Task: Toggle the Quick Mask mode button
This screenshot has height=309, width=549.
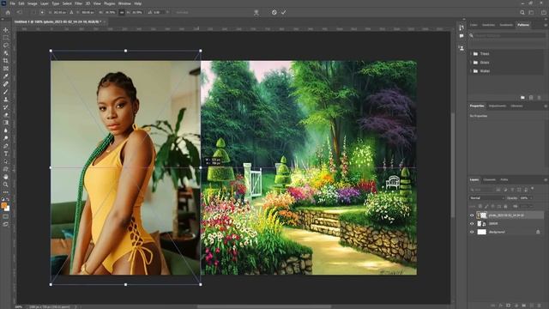Action: [6, 216]
